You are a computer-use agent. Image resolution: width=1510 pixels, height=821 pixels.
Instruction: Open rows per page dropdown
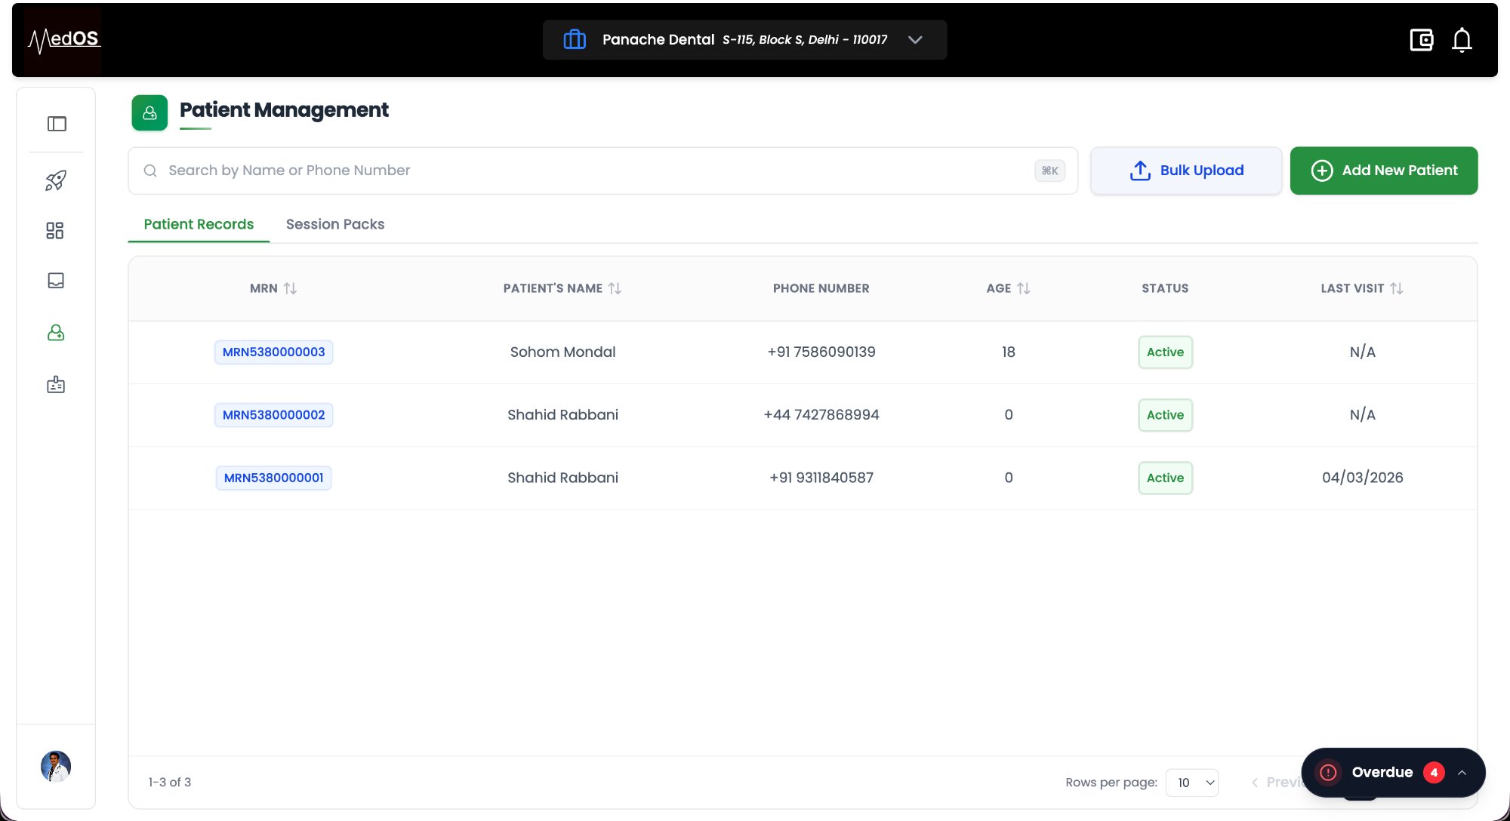pyautogui.click(x=1191, y=783)
